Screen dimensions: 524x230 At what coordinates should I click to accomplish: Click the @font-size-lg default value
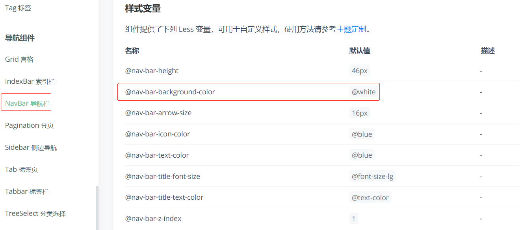point(372,177)
